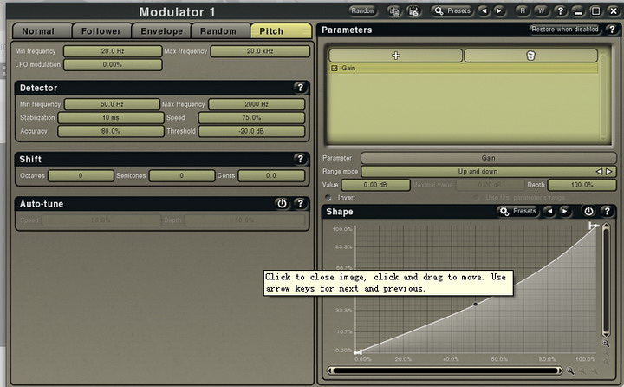
Task: Click horizontal scrollbar right arrow
Action: pyautogui.click(x=561, y=371)
